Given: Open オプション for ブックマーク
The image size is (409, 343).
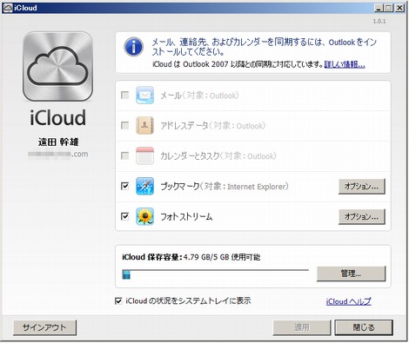Looking at the screenshot, I should coord(362,187).
